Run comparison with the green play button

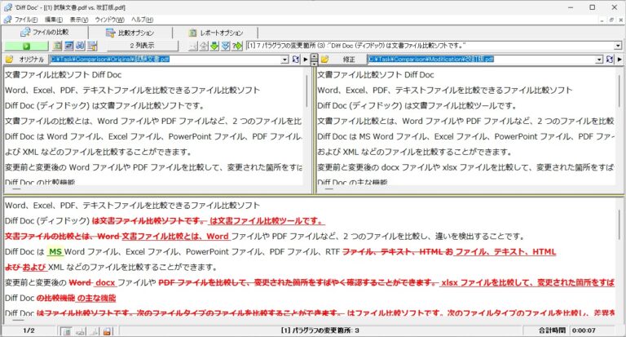26,46
